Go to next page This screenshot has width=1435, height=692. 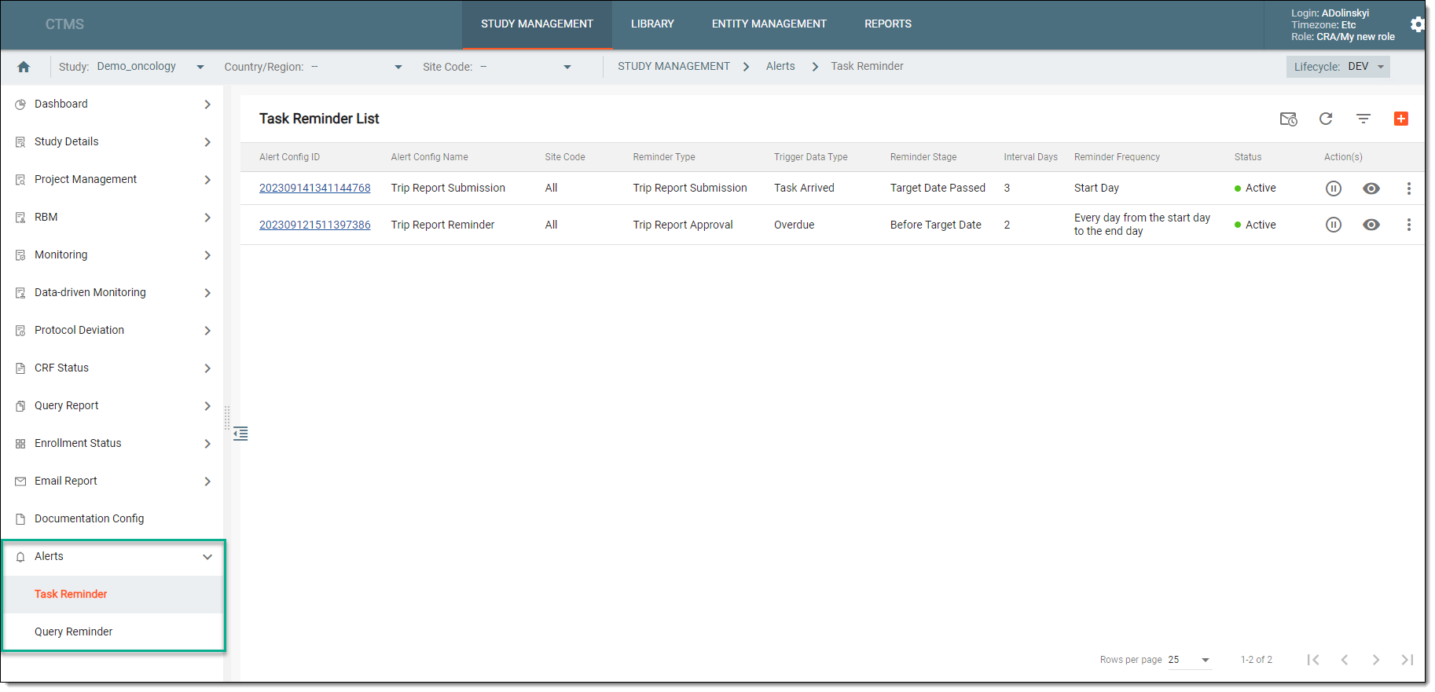click(1376, 660)
